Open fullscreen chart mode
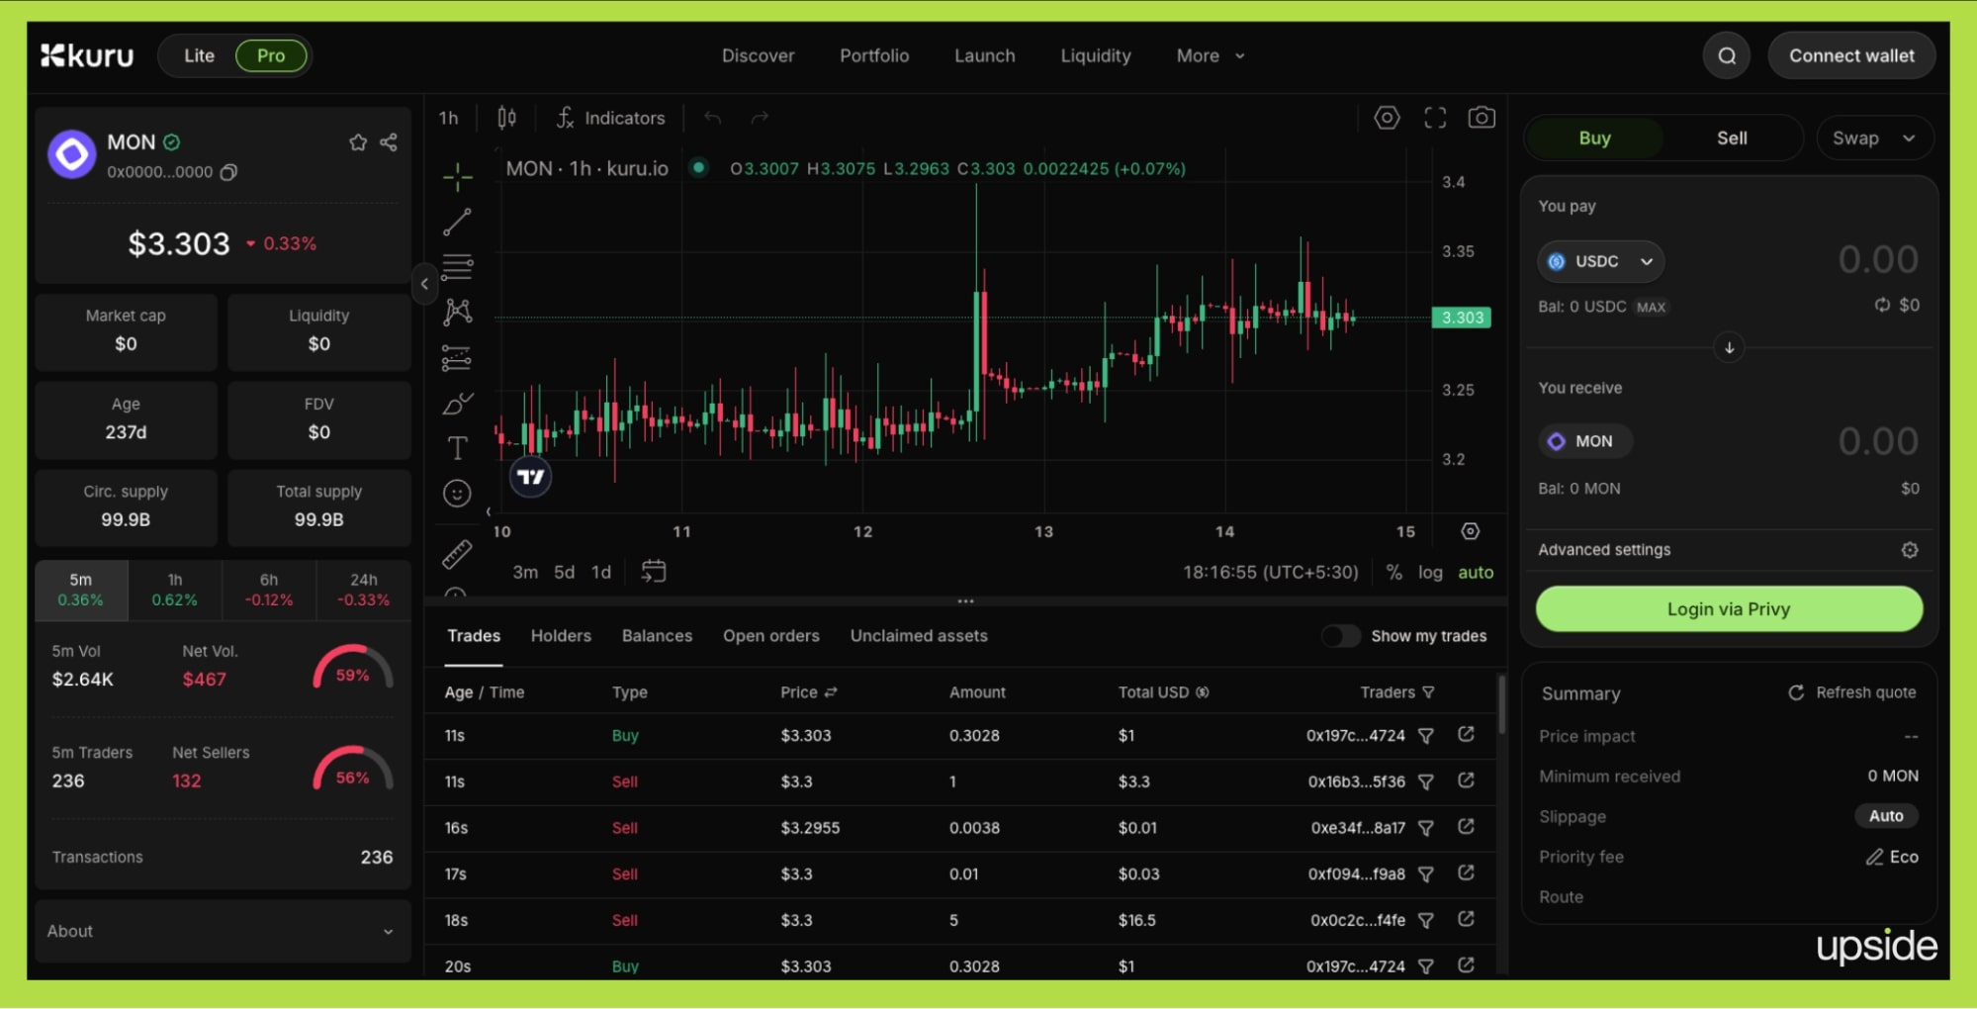1977x1009 pixels. click(x=1434, y=118)
